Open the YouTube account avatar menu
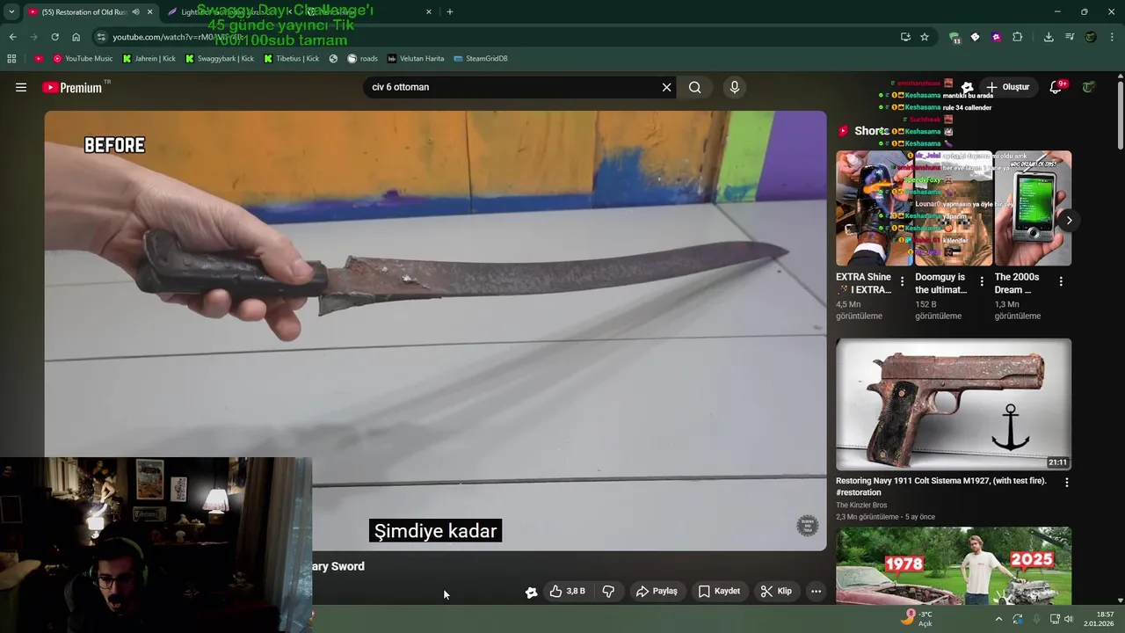Image resolution: width=1125 pixels, height=633 pixels. tap(1089, 87)
